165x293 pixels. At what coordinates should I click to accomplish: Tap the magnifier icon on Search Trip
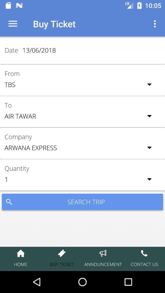pos(9,202)
